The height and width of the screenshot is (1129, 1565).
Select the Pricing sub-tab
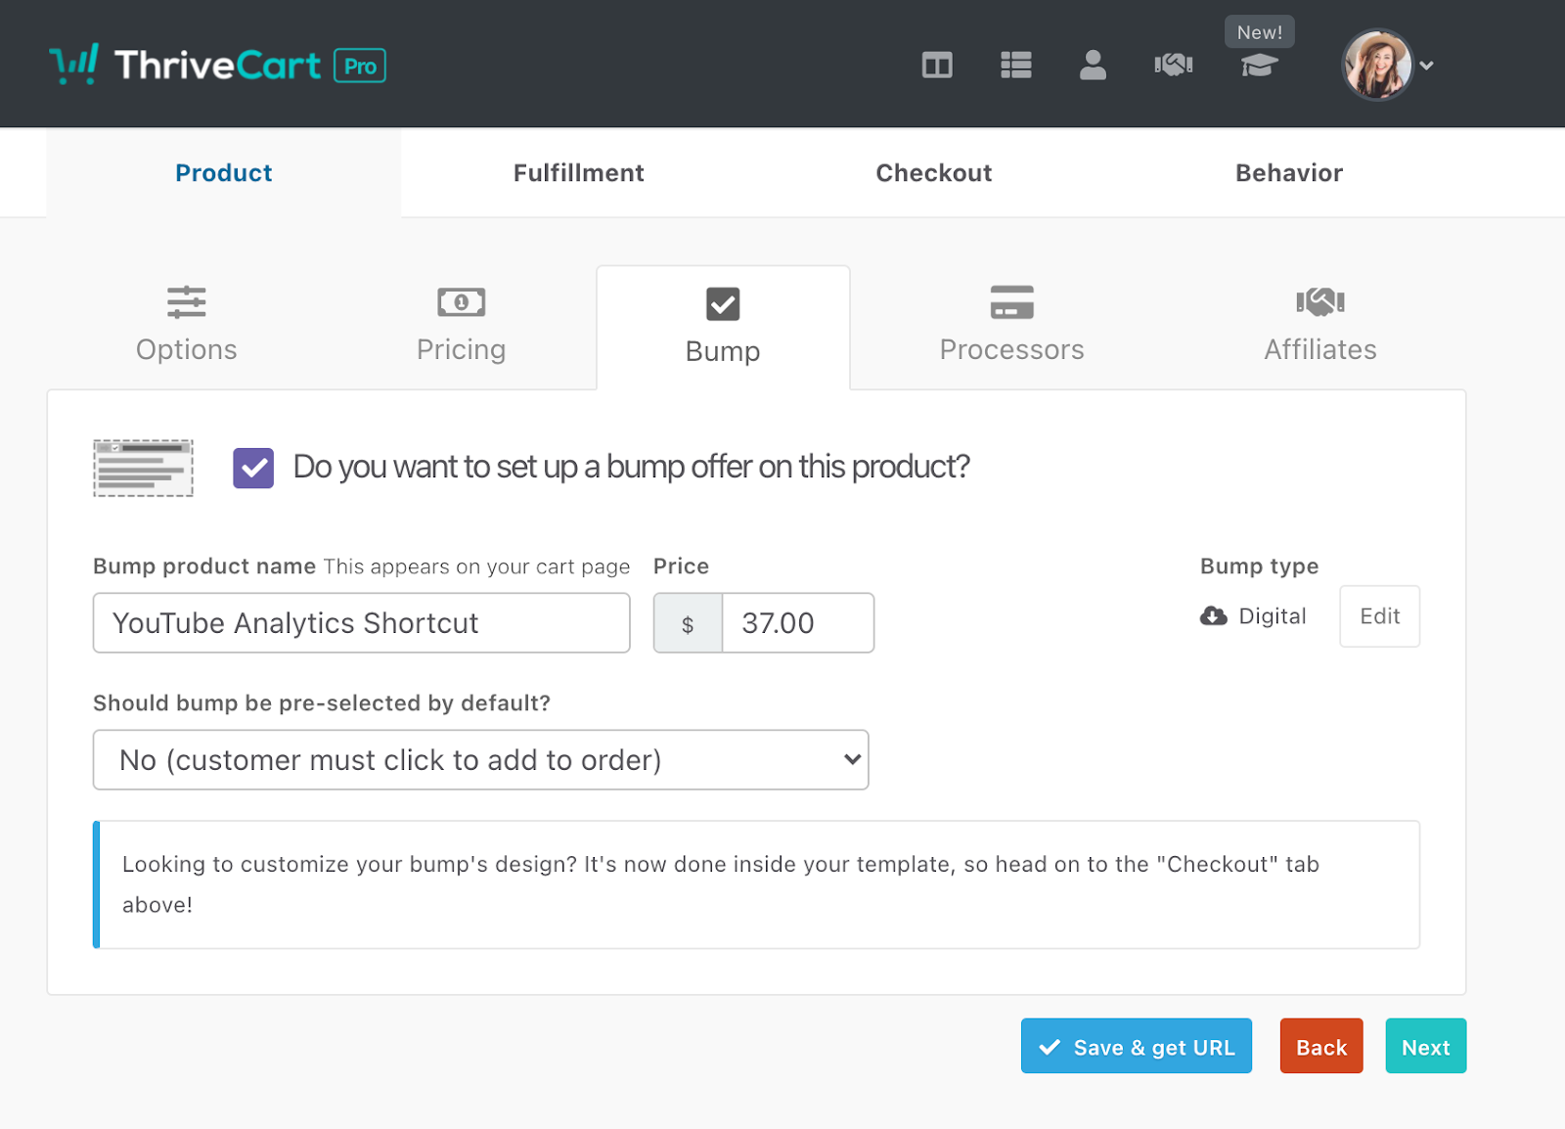462,327
